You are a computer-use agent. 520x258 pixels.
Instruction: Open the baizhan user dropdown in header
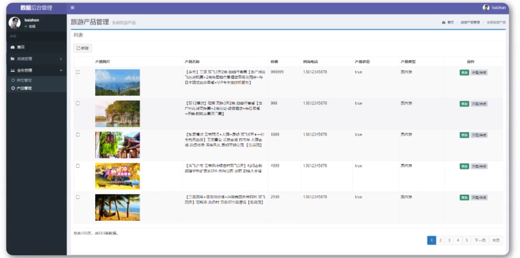click(x=499, y=8)
